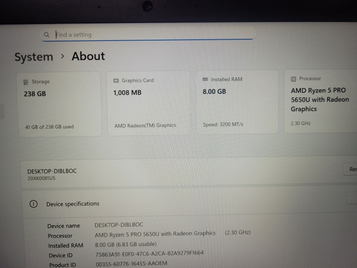Image resolution: width=357 pixels, height=268 pixels.
Task: Click the Device ID value 75863A91-E0F0
Action: point(149,253)
